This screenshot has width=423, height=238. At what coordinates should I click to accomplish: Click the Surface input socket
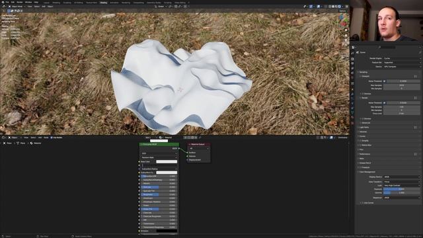coord(187,153)
